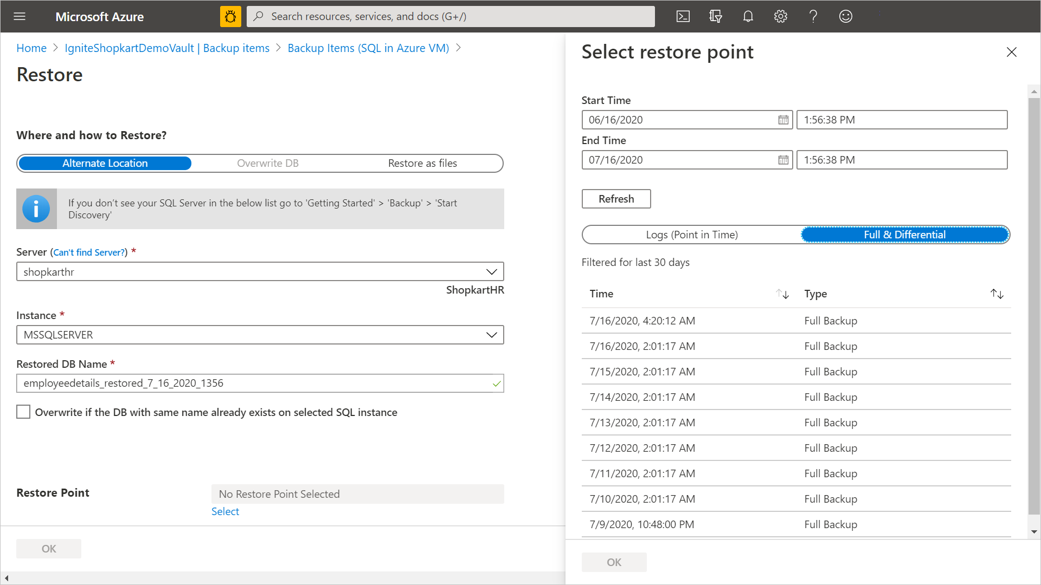This screenshot has height=585, width=1041.
Task: Select the Alternate Location restore option
Action: pos(105,163)
